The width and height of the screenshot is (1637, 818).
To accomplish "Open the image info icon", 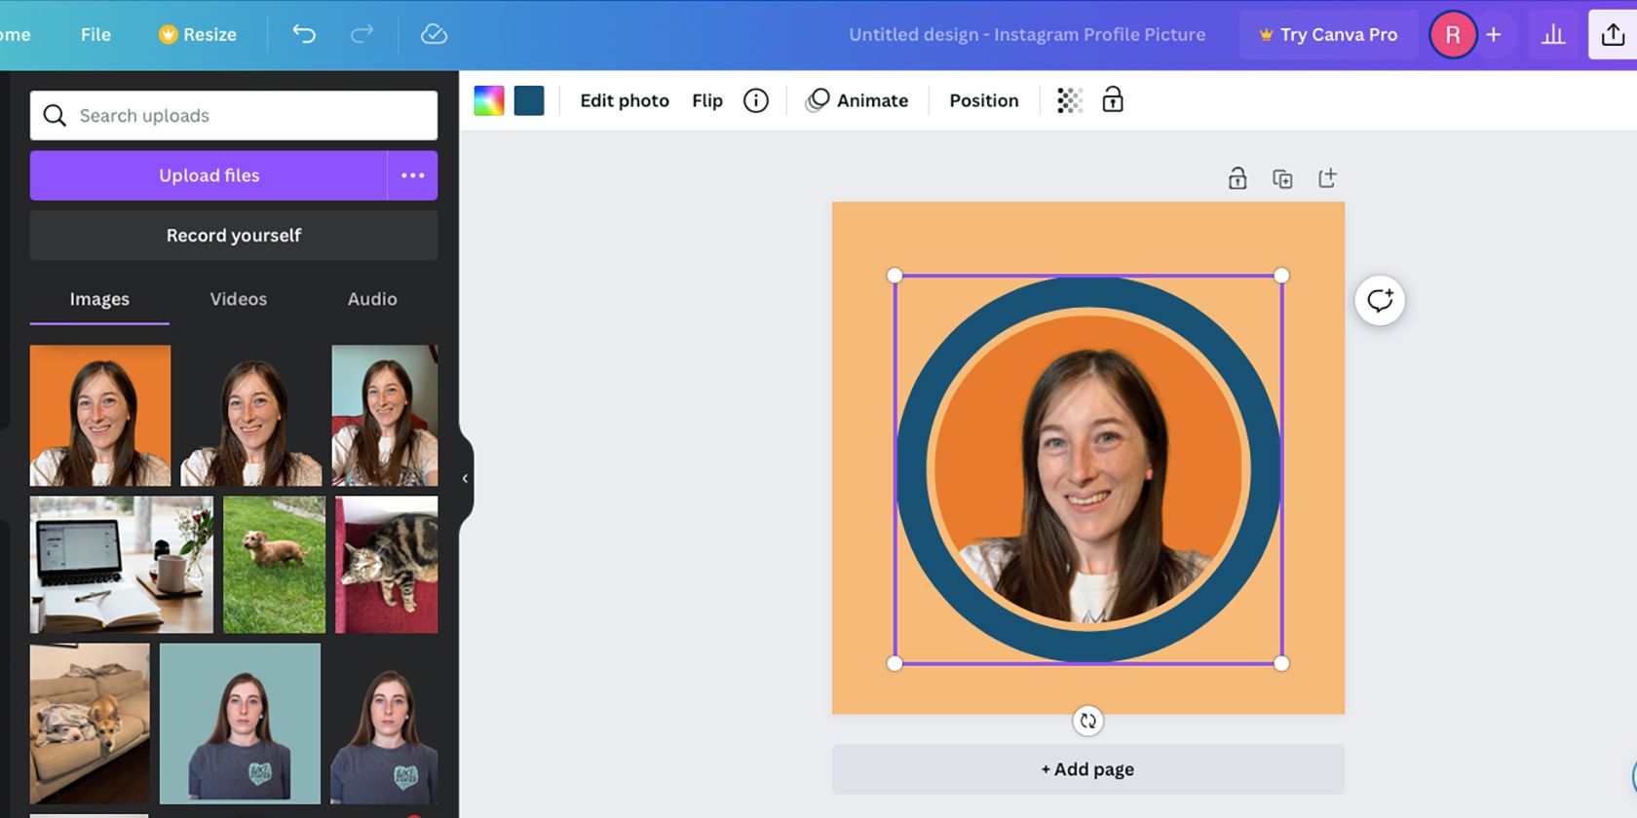I will 756,100.
